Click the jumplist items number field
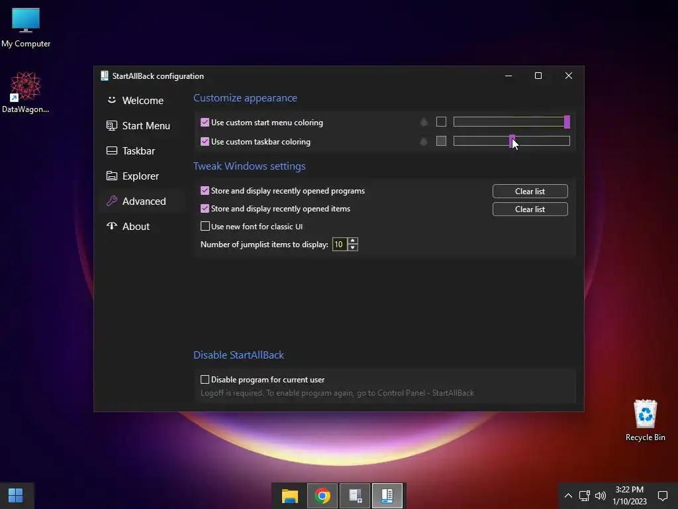The width and height of the screenshot is (678, 509). pyautogui.click(x=340, y=245)
